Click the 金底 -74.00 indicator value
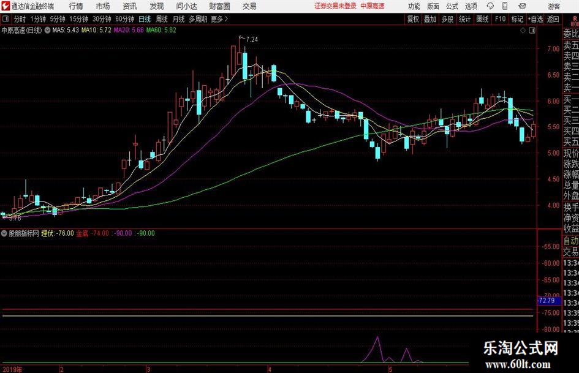579x373 pixels. [93, 233]
